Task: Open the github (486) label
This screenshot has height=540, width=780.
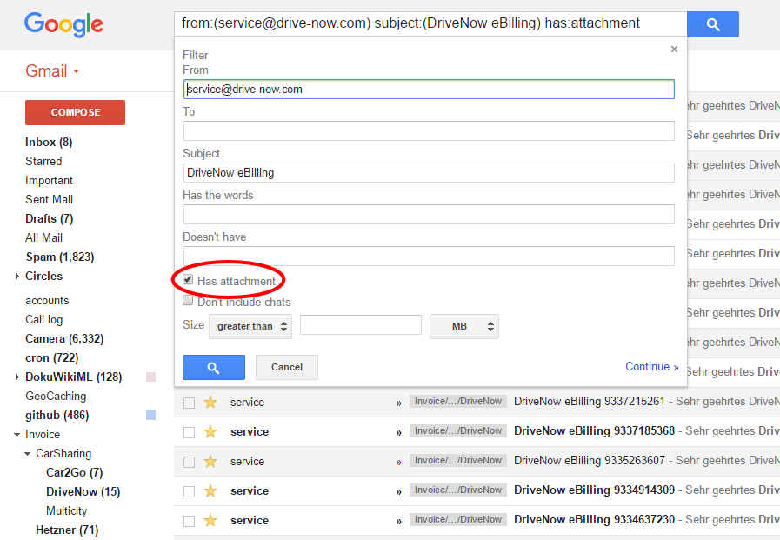Action: pos(57,415)
